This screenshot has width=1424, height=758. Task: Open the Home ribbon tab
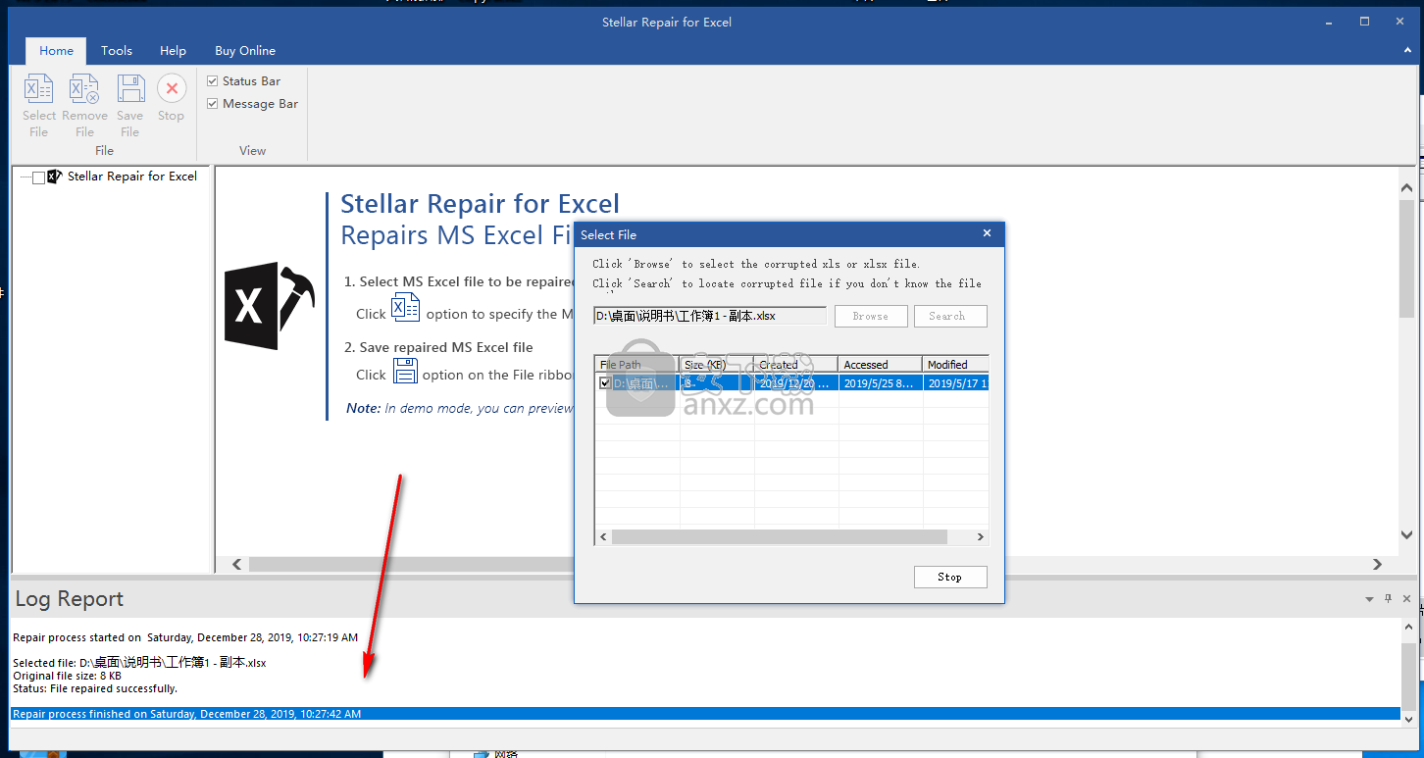pos(56,51)
